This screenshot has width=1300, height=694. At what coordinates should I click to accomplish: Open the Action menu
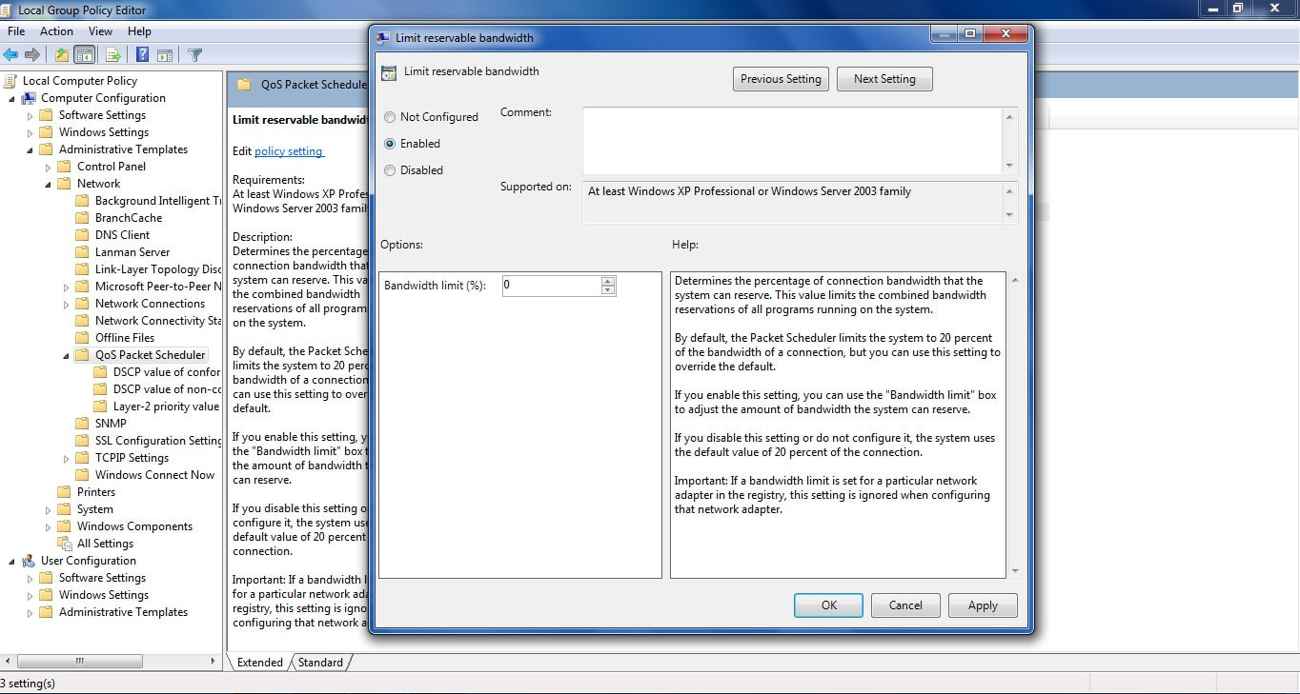pos(56,31)
